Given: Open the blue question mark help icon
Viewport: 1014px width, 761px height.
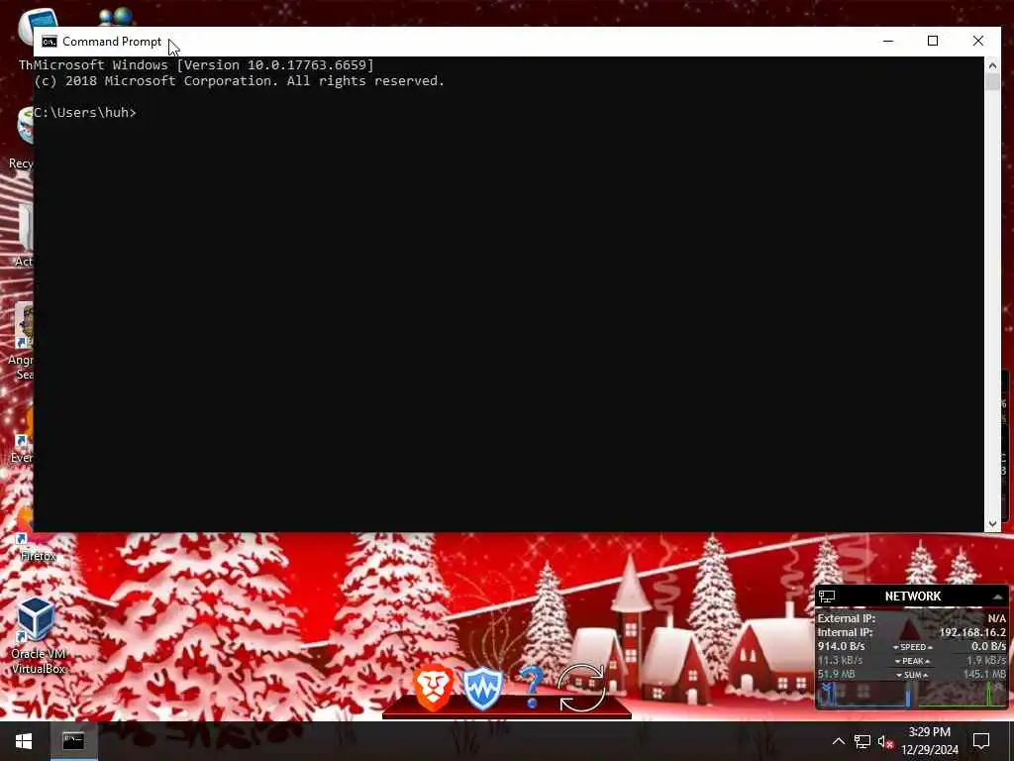Looking at the screenshot, I should [x=531, y=687].
